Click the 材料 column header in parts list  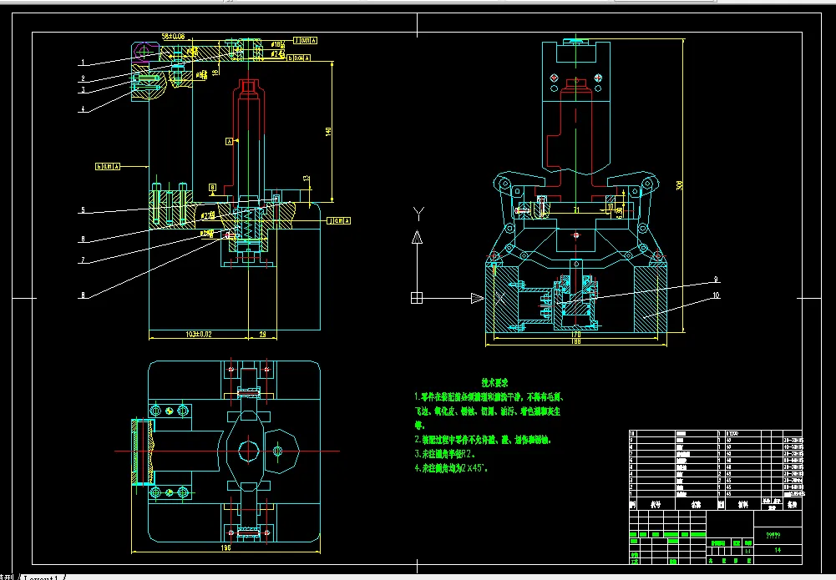(743, 504)
